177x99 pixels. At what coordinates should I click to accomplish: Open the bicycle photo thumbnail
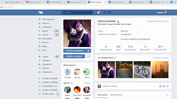pyautogui.click(x=142, y=70)
